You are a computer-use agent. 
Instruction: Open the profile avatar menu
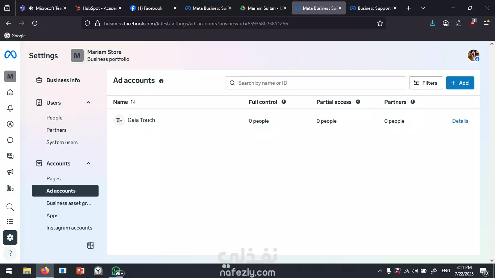[474, 55]
